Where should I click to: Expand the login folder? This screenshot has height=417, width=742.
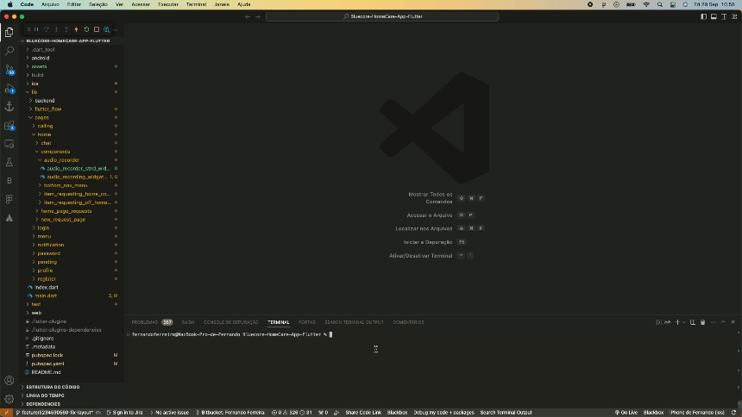(x=43, y=227)
